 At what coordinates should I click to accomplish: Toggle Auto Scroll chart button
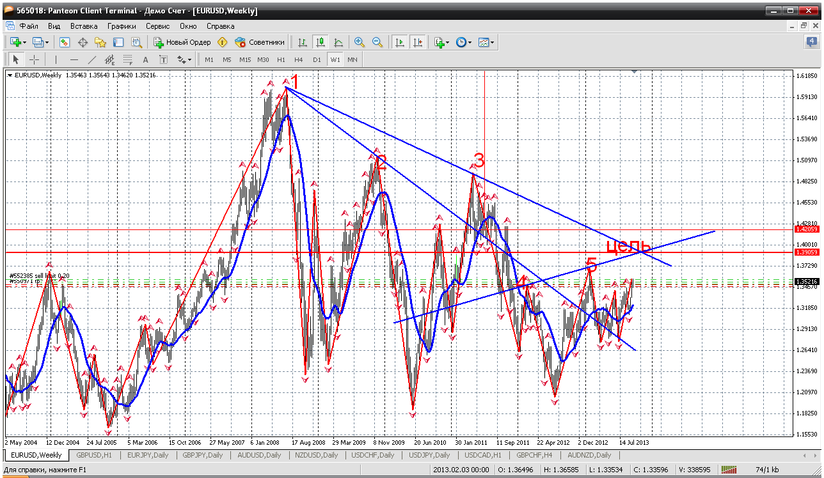(x=400, y=42)
